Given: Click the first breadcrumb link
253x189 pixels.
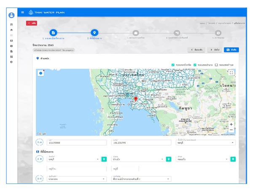Looking at the screenshot, I should [x=202, y=23].
